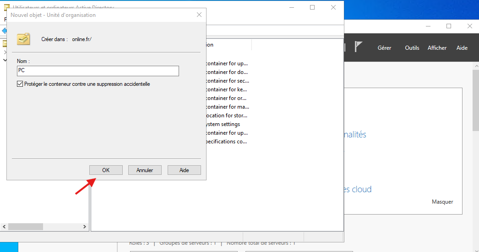This screenshot has width=479, height=252.
Task: Click the 'nalités' link in Server Manager
Action: (355, 134)
